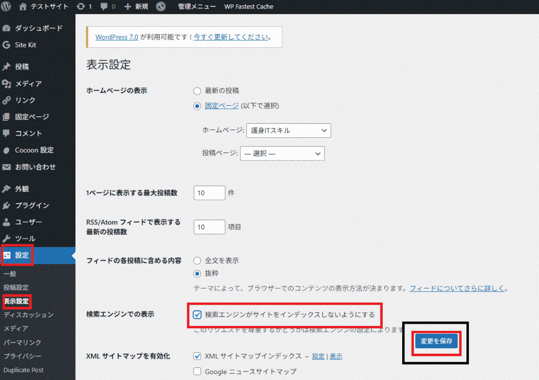Image resolution: width=539 pixels, height=380 pixels.
Task: Click the 固定ページ pages icon
Action: pos(6,117)
